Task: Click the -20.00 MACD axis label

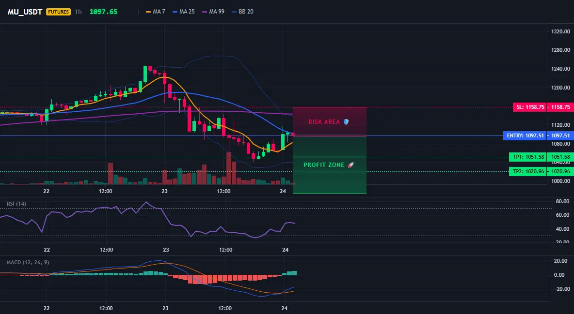Action: pyautogui.click(x=561, y=289)
